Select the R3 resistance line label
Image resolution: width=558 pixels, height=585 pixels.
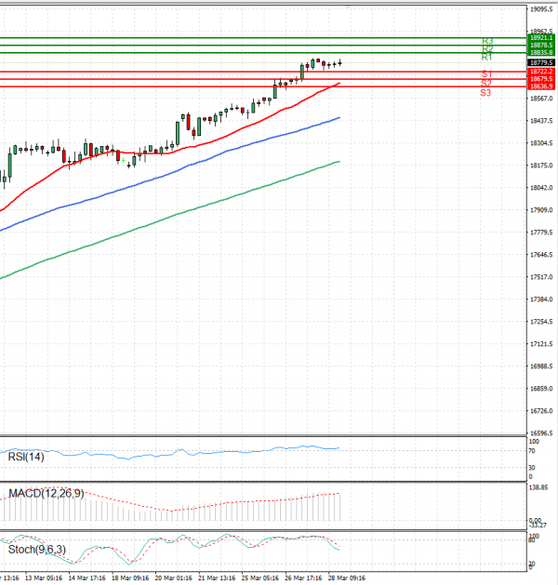point(487,41)
